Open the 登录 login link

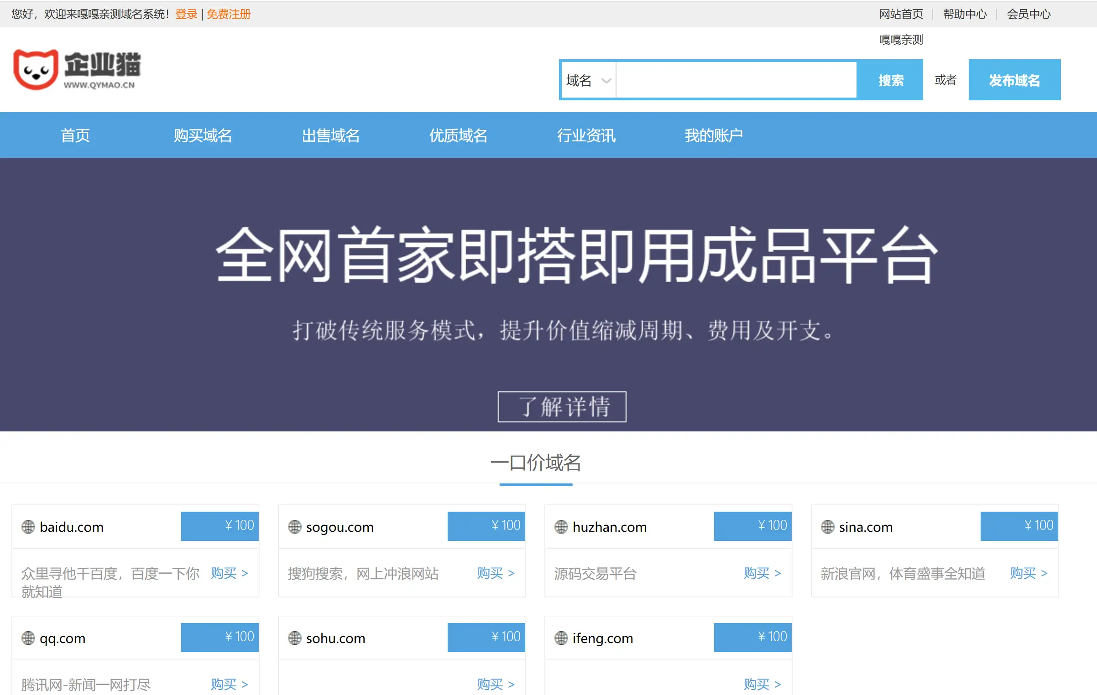coord(186,14)
